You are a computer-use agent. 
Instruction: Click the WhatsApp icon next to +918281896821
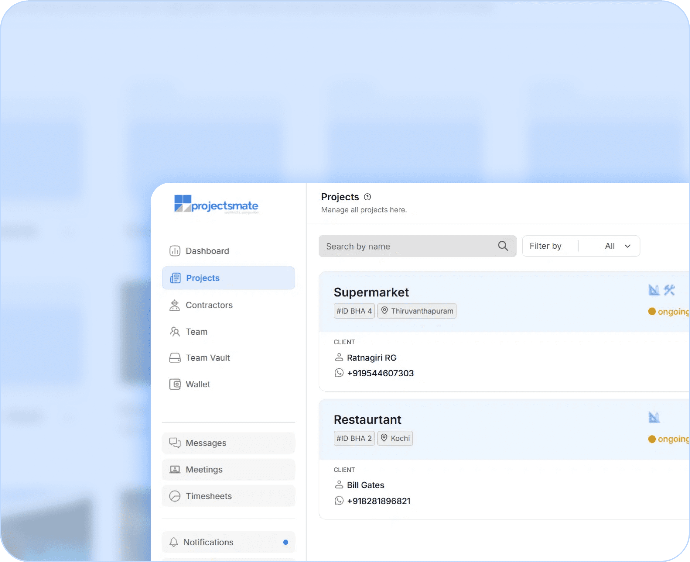tap(339, 501)
